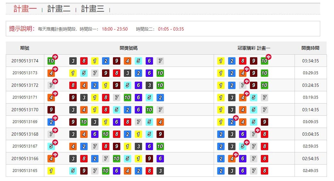Click plan ball 4 with 中 badge, row 20190513171
This screenshot has height=181, width=334.
(x=243, y=97)
